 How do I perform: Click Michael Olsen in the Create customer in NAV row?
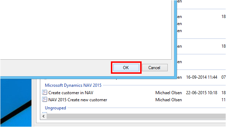(x=168, y=93)
